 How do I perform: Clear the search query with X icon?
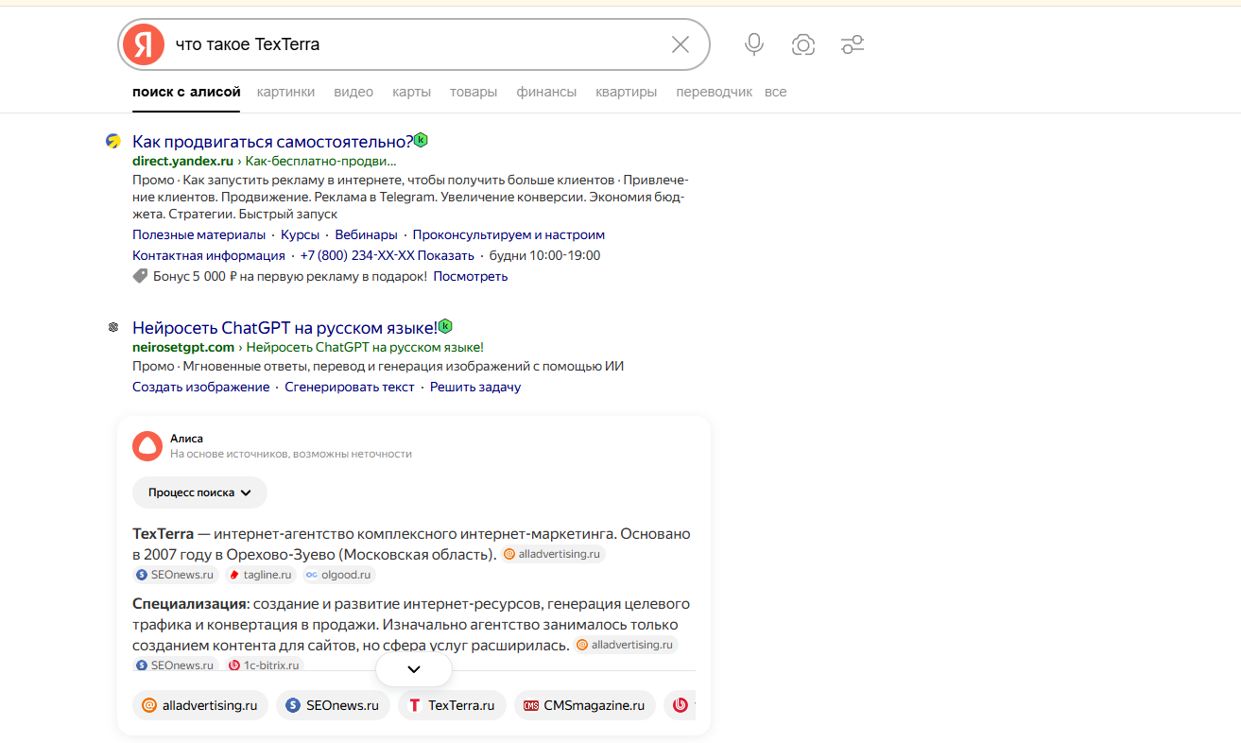point(680,44)
